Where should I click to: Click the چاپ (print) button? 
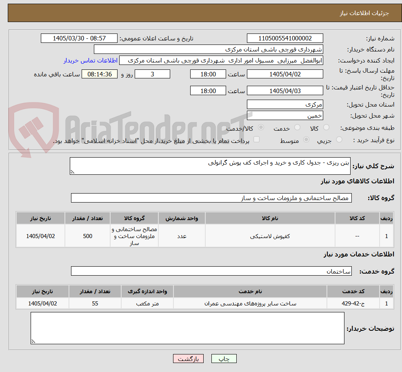pos(224,359)
